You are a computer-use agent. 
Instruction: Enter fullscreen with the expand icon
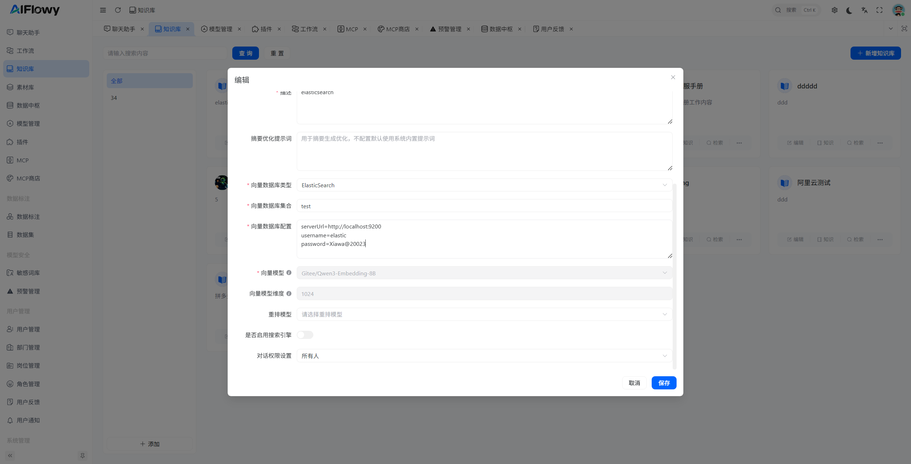879,10
